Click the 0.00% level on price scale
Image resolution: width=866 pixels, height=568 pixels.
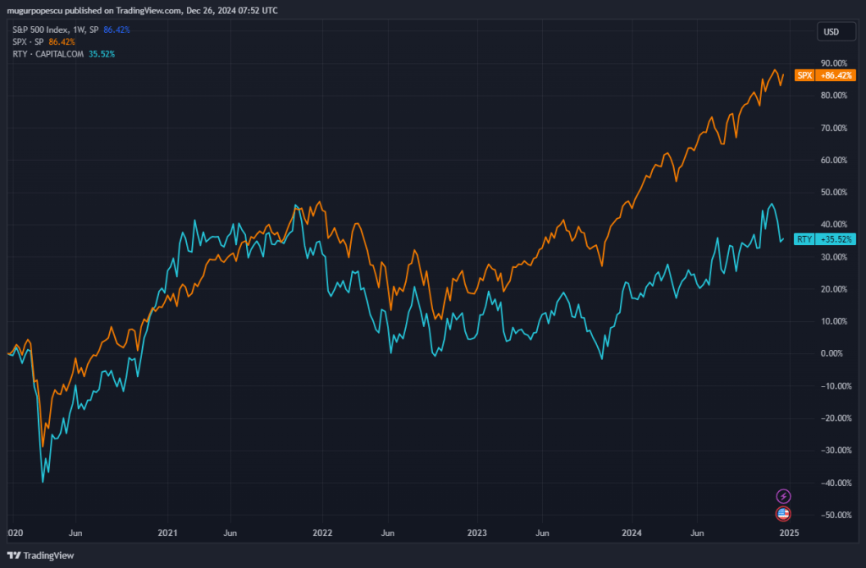point(833,353)
